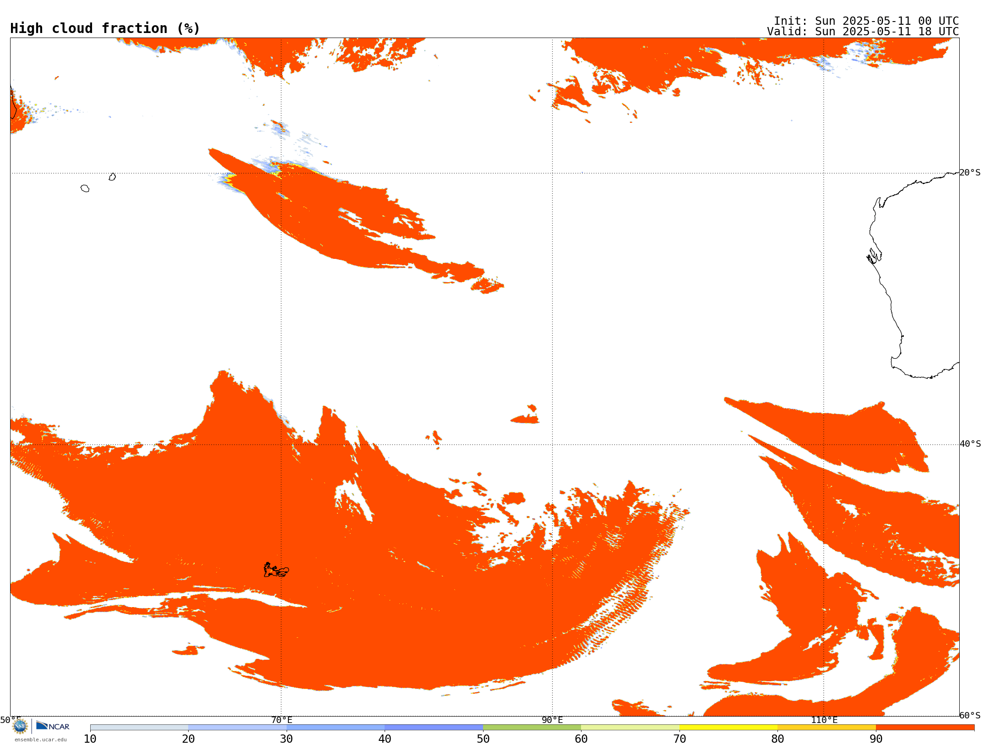Image resolution: width=989 pixels, height=745 pixels.
Task: Click the 70°E longitude label
Action: click(x=282, y=720)
